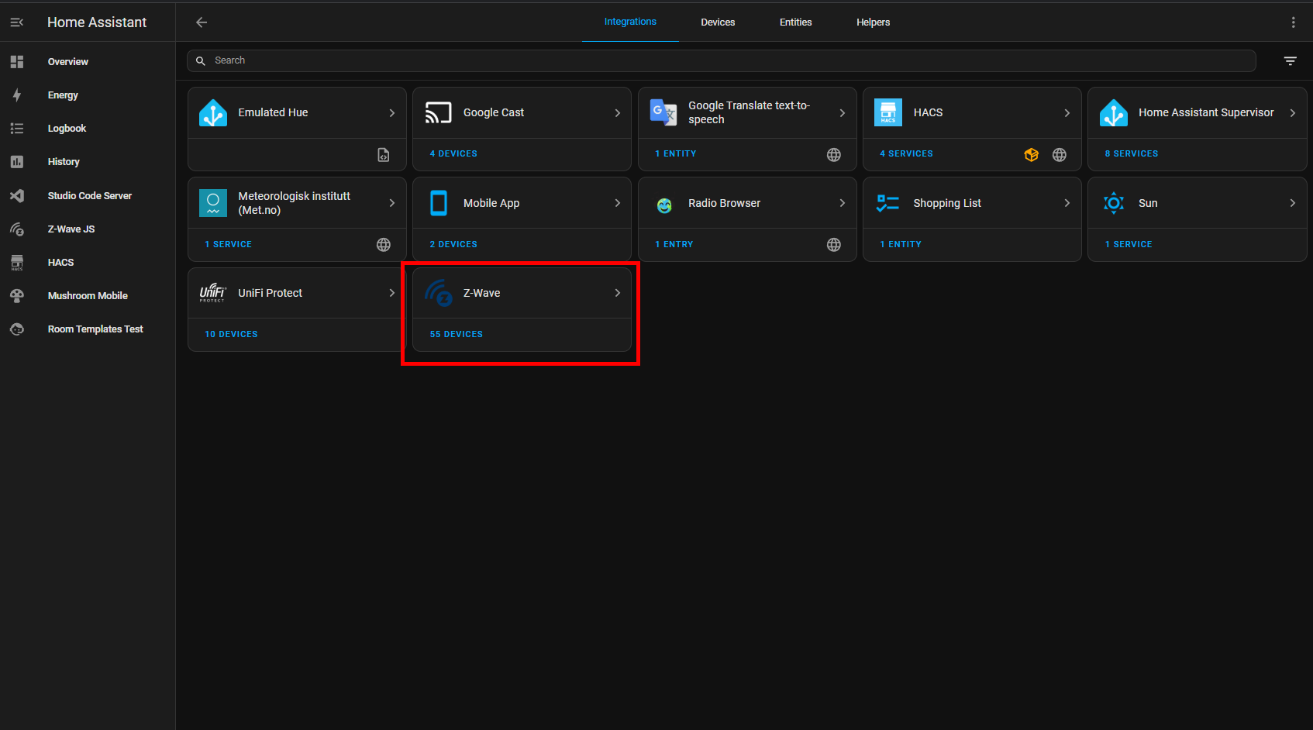This screenshot has width=1313, height=730.
Task: Collapse the sidebar with the hamburger toggle
Action: coord(16,22)
